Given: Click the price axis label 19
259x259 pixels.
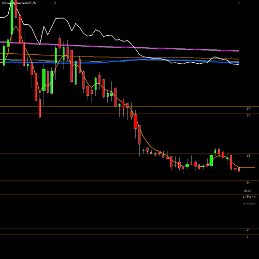Looking at the screenshot, I should coord(248,115).
